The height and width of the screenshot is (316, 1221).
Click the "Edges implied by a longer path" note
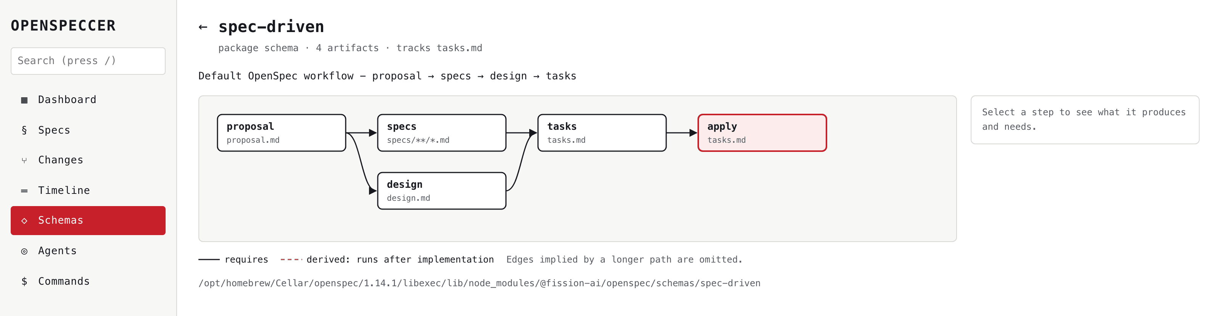tap(624, 260)
